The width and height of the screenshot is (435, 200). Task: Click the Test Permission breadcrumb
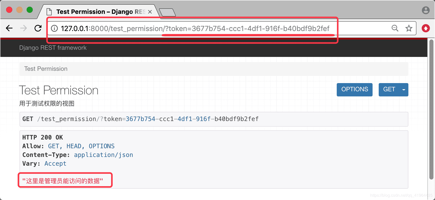coord(46,69)
